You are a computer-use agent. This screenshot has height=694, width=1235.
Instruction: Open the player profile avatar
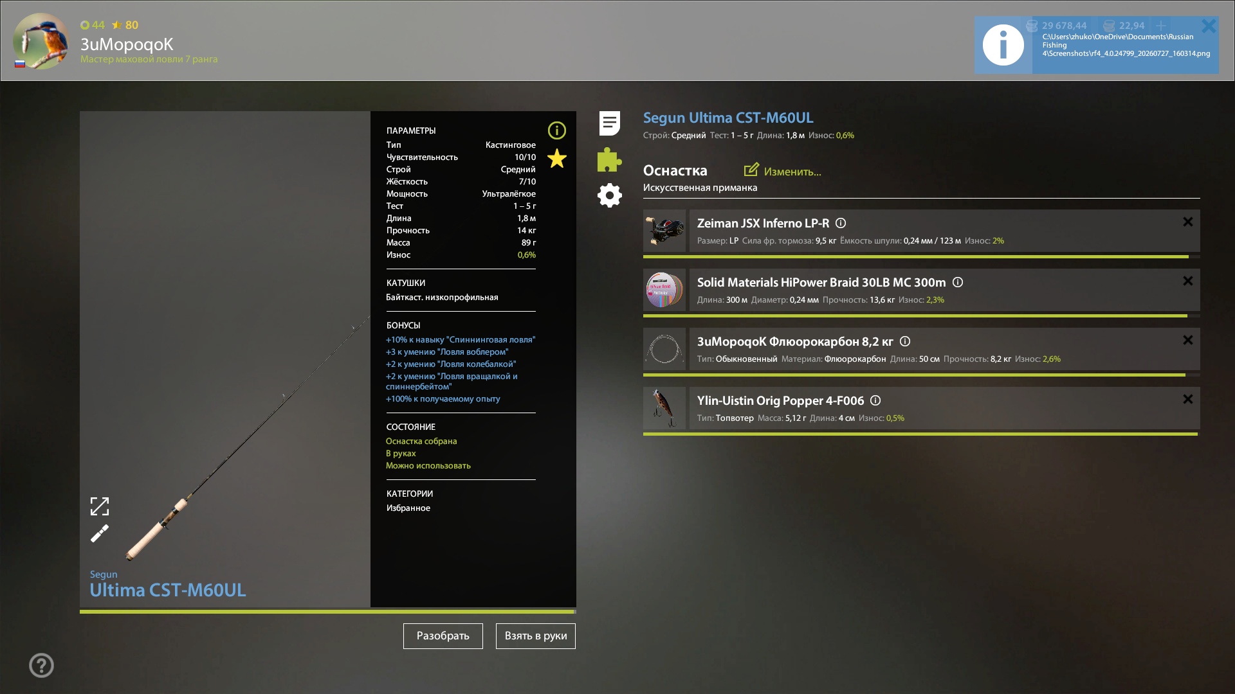(x=41, y=41)
